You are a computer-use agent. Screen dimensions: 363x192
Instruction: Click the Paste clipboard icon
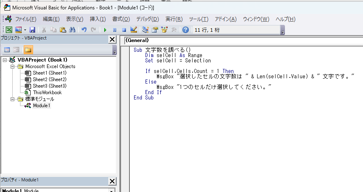tap(63, 30)
